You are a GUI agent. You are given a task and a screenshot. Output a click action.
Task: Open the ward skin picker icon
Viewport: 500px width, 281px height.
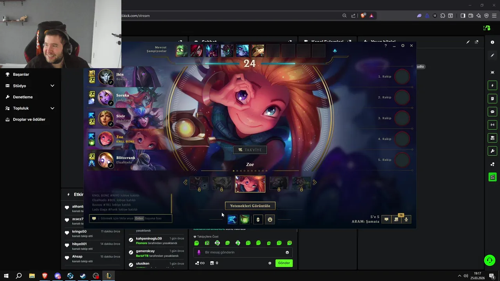click(x=258, y=219)
